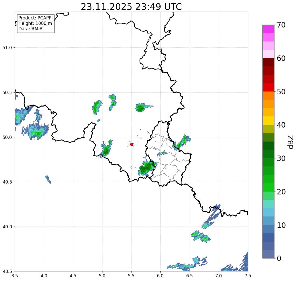Click the colorbar tick label 50

pyautogui.click(x=281, y=92)
